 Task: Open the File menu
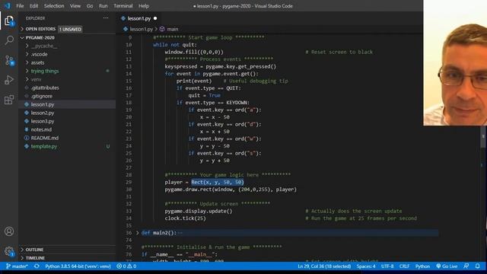point(20,6)
